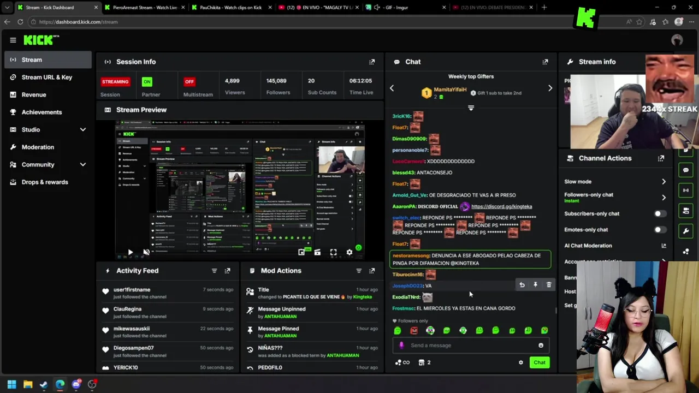Switch to PauChikita clips browser tab
The image size is (699, 393).
pyautogui.click(x=231, y=8)
